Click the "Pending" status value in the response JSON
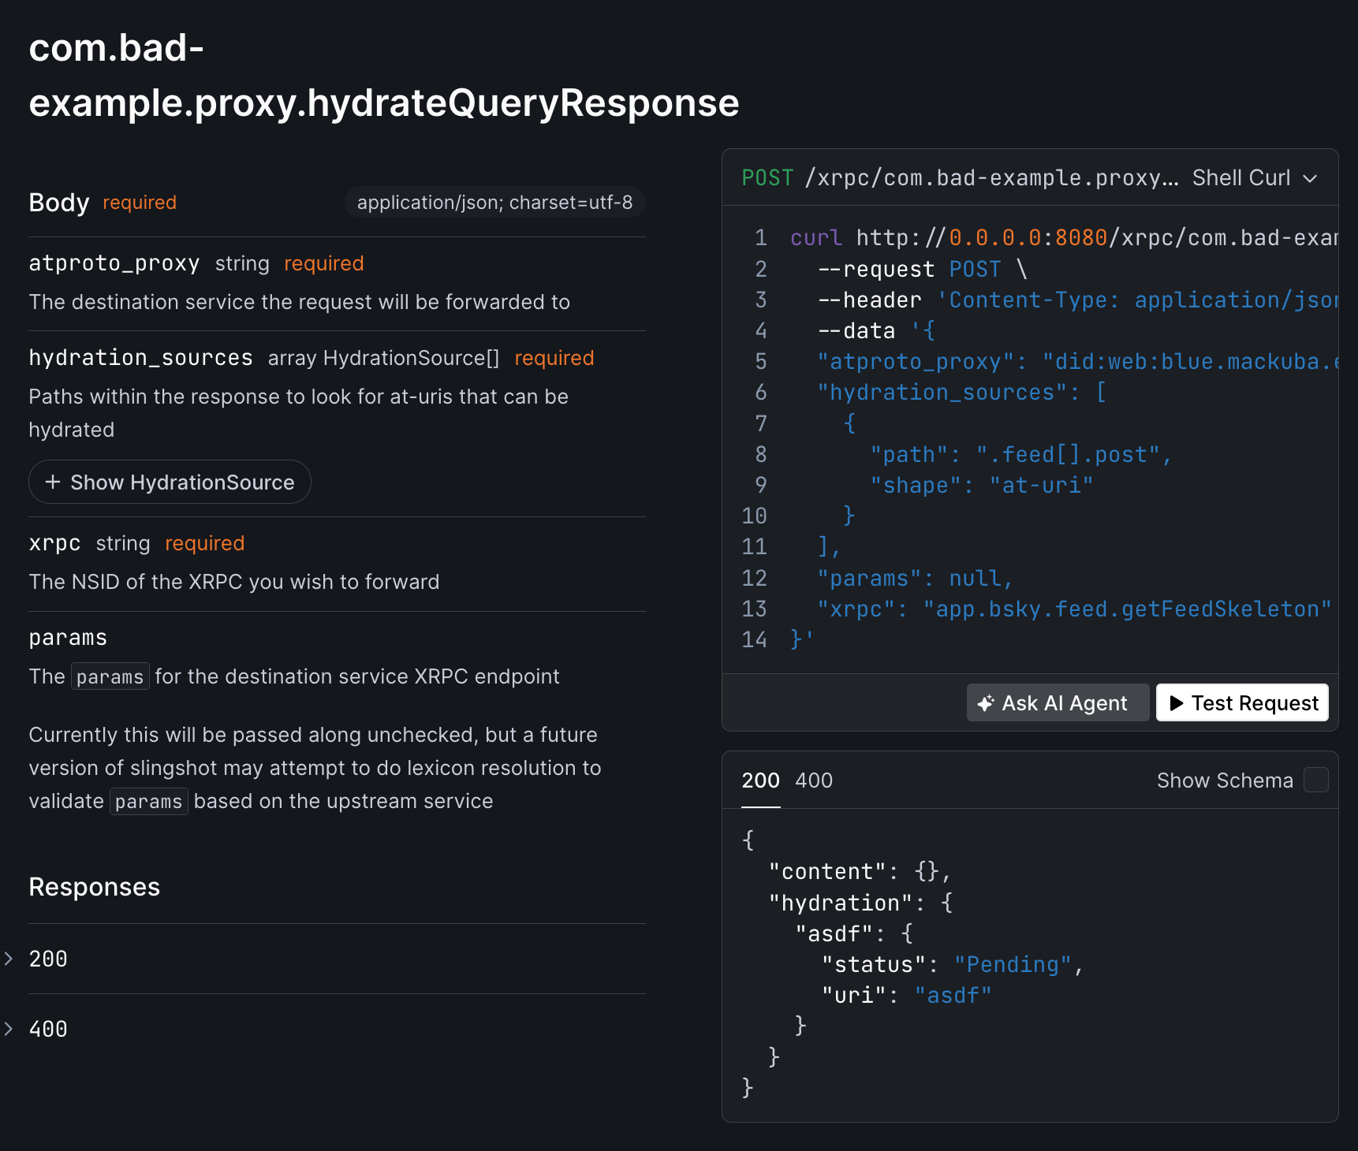The image size is (1358, 1151). click(1013, 964)
